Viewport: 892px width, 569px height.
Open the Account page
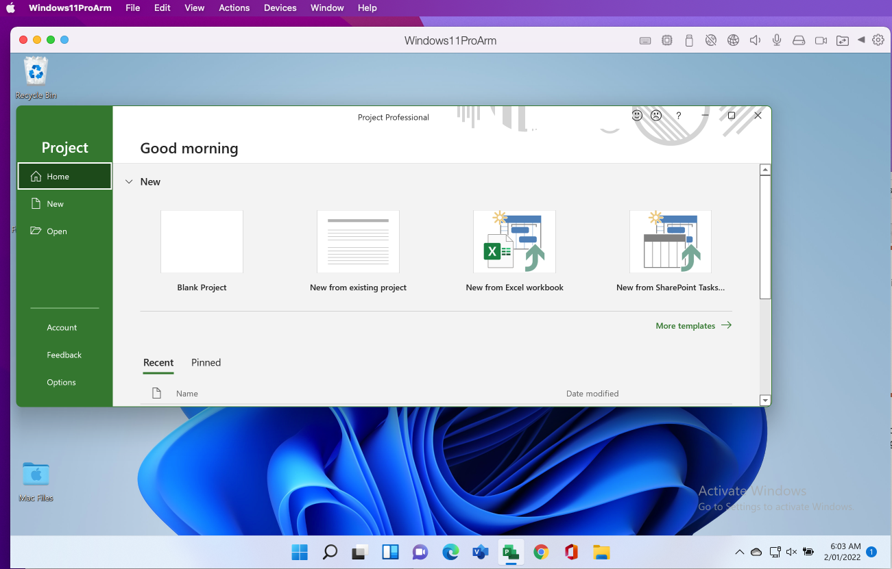click(x=62, y=327)
